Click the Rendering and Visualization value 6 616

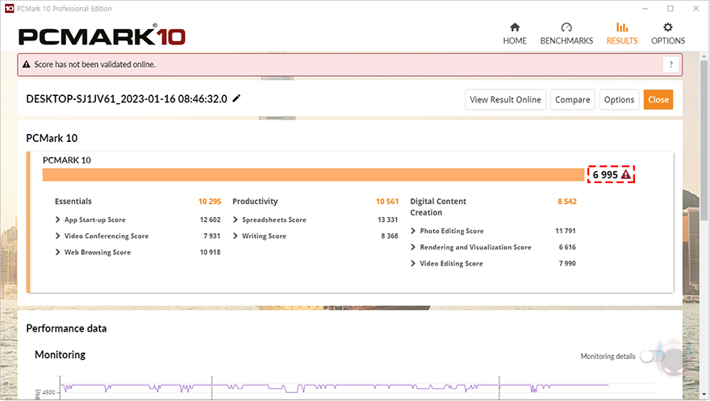[x=567, y=247]
